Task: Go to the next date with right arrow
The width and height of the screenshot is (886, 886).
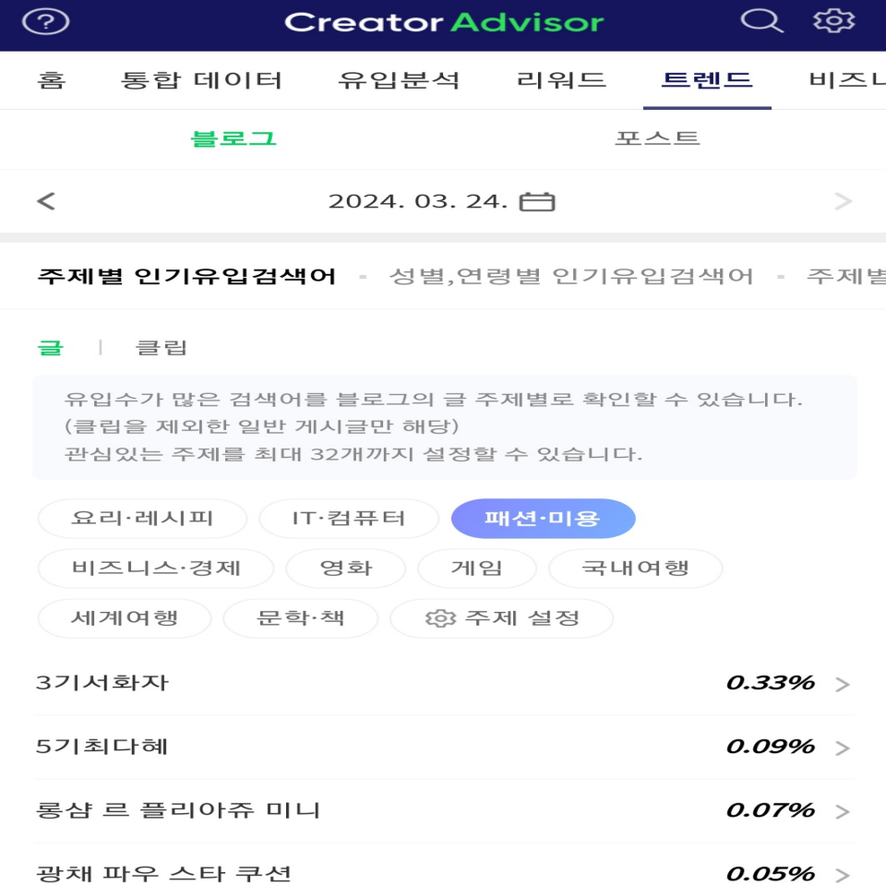Action: click(841, 198)
